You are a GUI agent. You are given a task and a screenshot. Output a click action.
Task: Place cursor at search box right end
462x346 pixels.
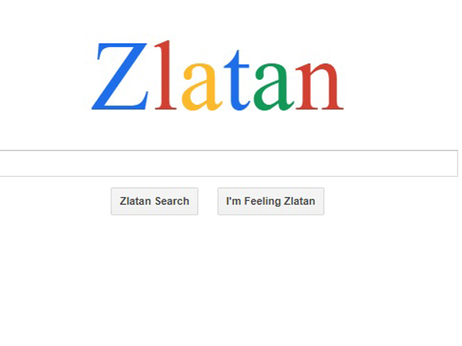tap(452, 163)
